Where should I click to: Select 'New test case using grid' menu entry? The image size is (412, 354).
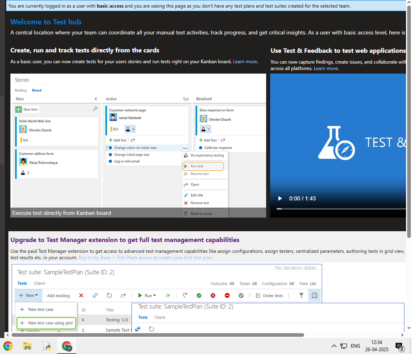point(46,323)
